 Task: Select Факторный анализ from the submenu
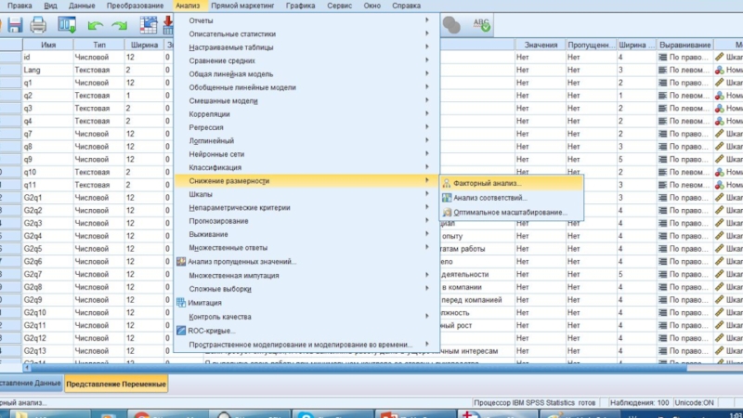point(488,183)
